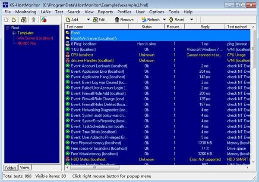Click the red icon beside CPU localhost test
The height and width of the screenshot is (182, 259).
68,55
